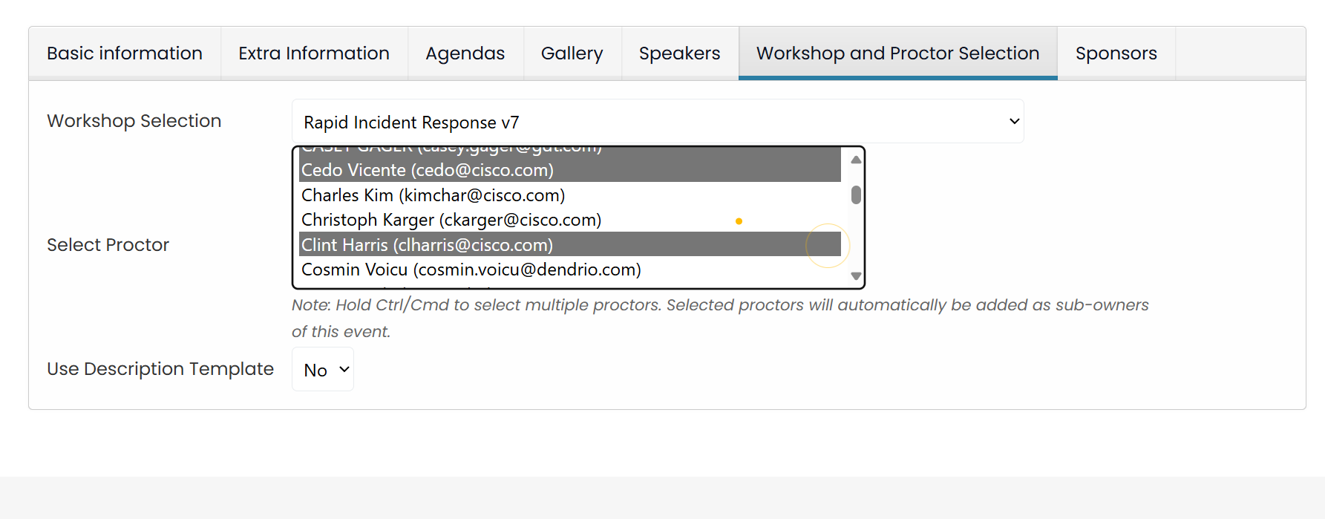The height and width of the screenshot is (519, 1325).
Task: Click the scrollbar track below the thumb
Action: [x=856, y=238]
